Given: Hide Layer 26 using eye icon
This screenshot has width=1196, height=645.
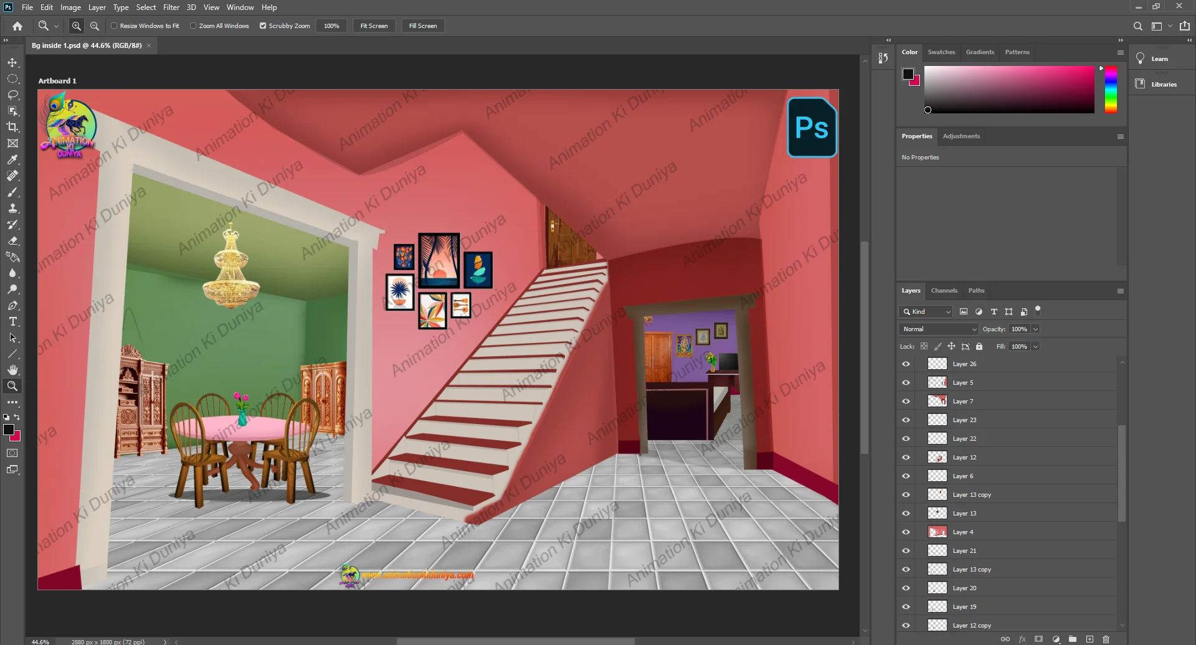Looking at the screenshot, I should (906, 364).
